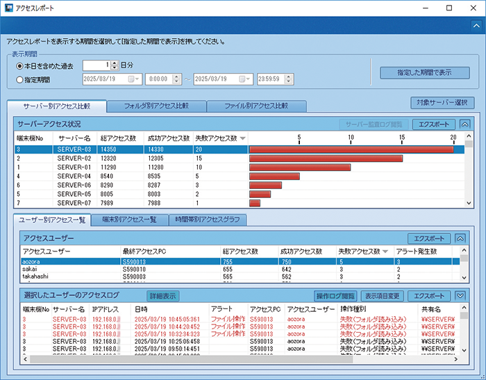Select the aozora user row
Image resolution: width=486 pixels, height=380 pixels.
[x=240, y=262]
